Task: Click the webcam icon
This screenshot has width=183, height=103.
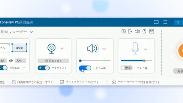Action: click(x=51, y=48)
